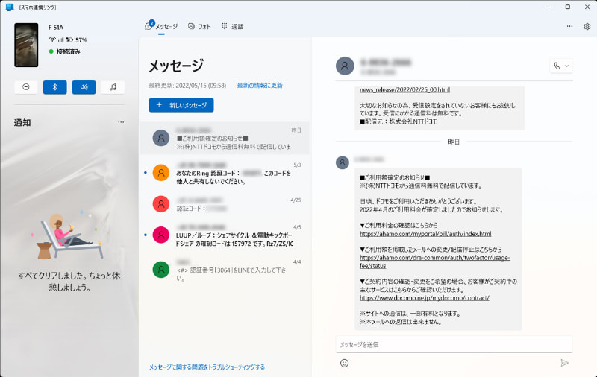The image size is (597, 377).
Task: Maximize the Phone Link window
Action: pos(567,7)
